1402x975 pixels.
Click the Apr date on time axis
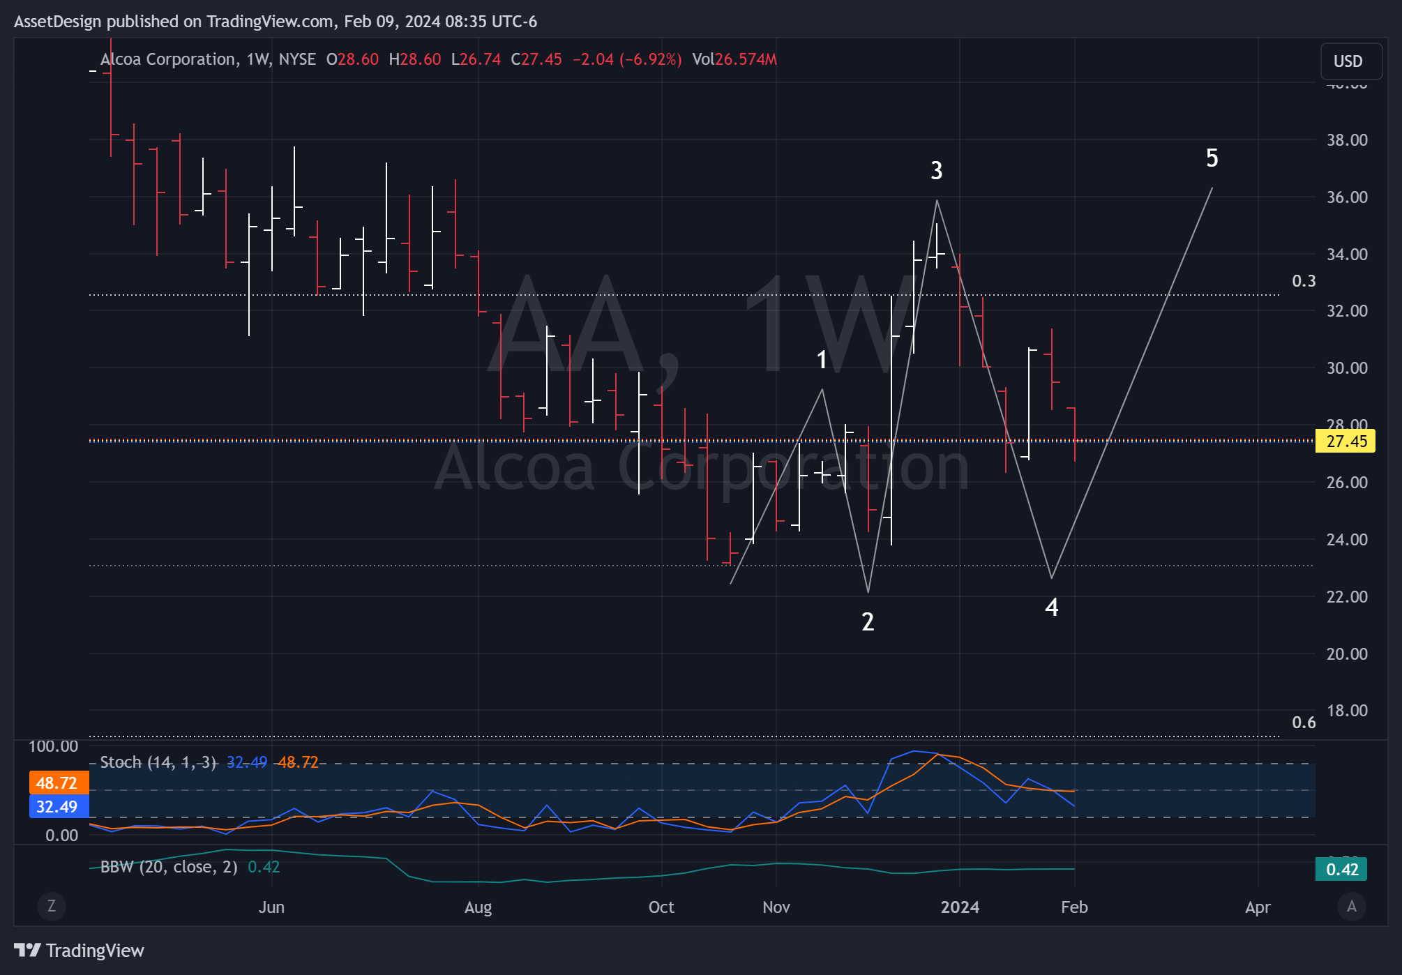point(1258,907)
